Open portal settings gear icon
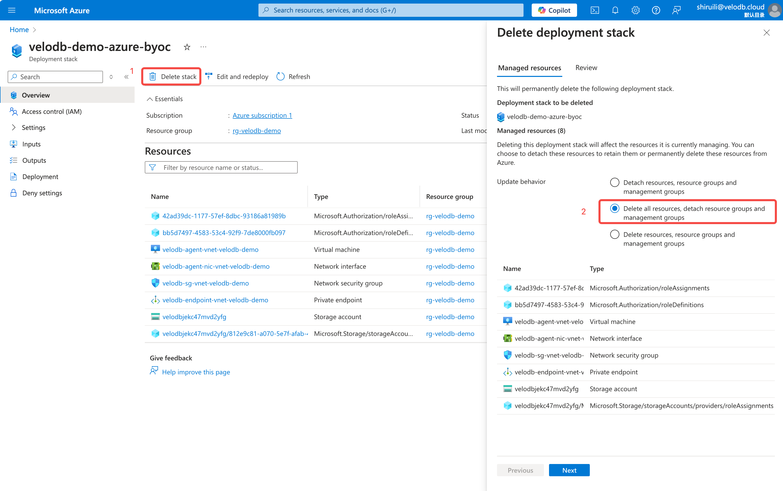Image resolution: width=783 pixels, height=491 pixels. pyautogui.click(x=635, y=10)
